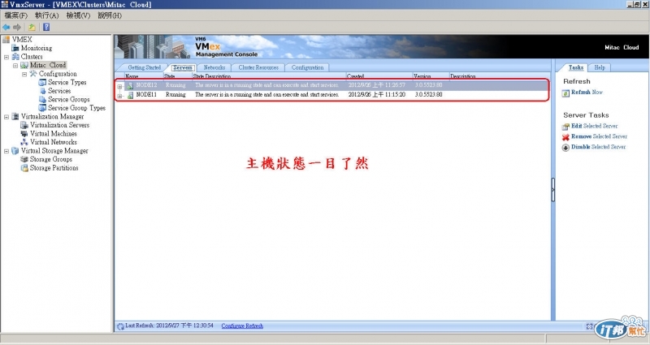Image resolution: width=650 pixels, height=345 pixels.
Task: Collapse the Tasks side panel handle
Action: click(553, 190)
